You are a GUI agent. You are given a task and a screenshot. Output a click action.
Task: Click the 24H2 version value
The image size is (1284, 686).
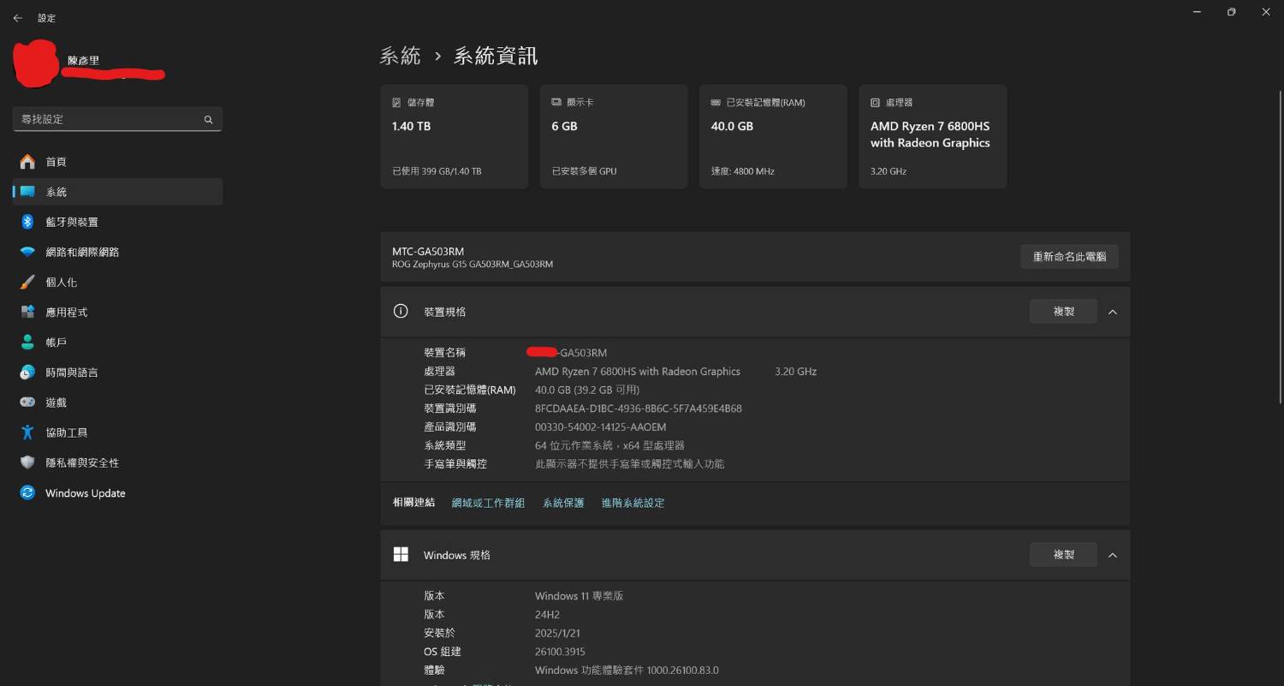(x=547, y=614)
